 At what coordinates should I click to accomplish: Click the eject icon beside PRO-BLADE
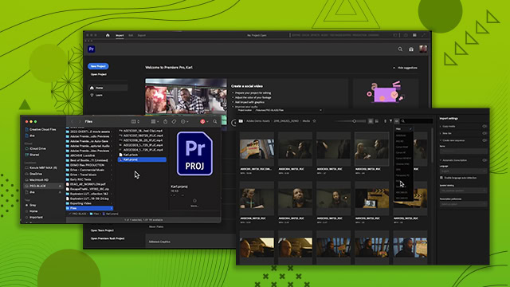[x=60, y=186]
